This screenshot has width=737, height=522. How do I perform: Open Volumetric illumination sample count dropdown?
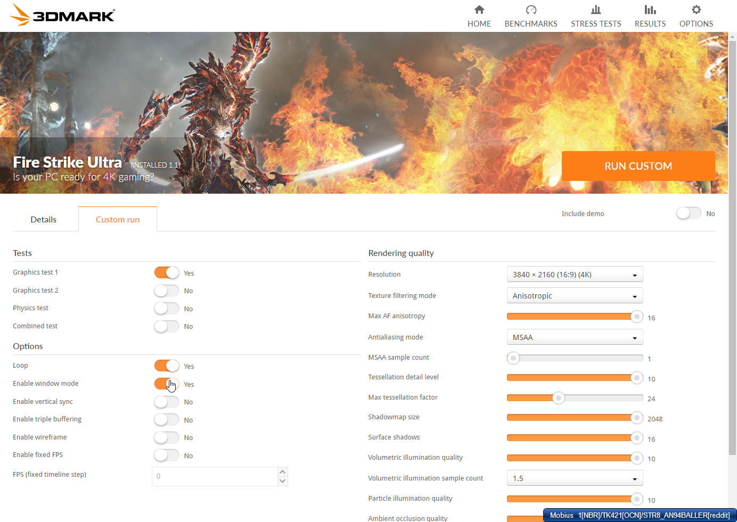pos(575,478)
